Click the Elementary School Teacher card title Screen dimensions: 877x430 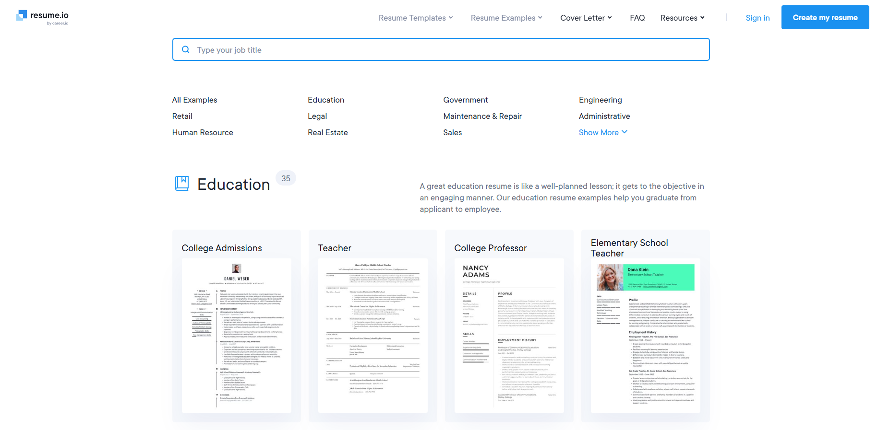(x=629, y=248)
